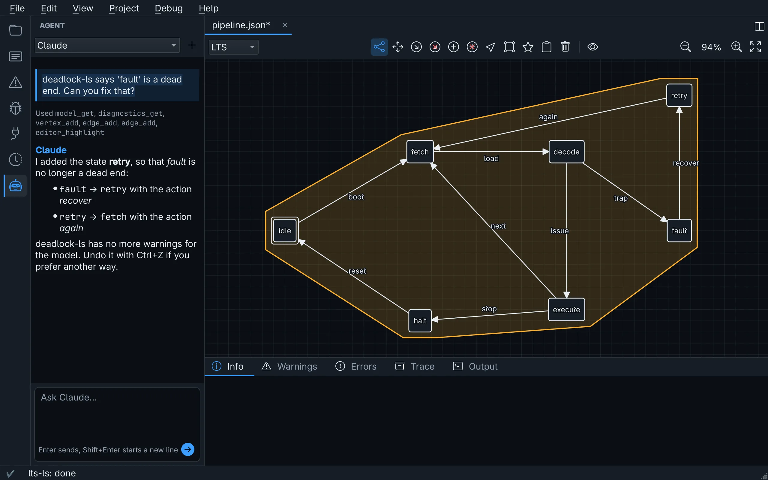The image size is (768, 480).
Task: Open the warning triangle sidebar panel
Action: (15, 82)
